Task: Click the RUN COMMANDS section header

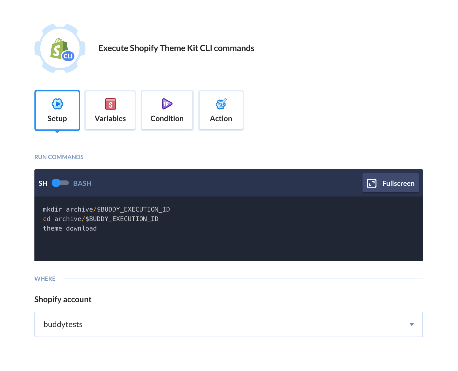Action: pyautogui.click(x=59, y=157)
